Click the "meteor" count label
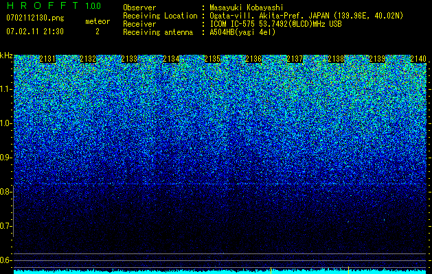 (x=98, y=21)
